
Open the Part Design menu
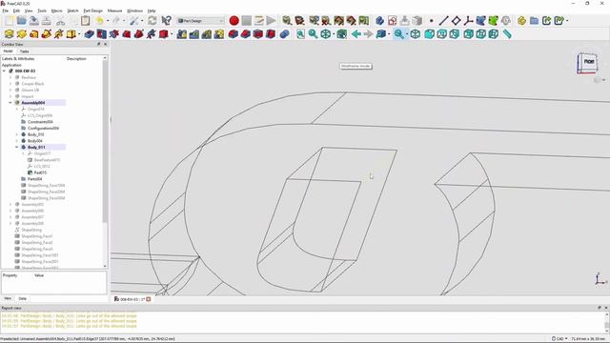tap(93, 10)
